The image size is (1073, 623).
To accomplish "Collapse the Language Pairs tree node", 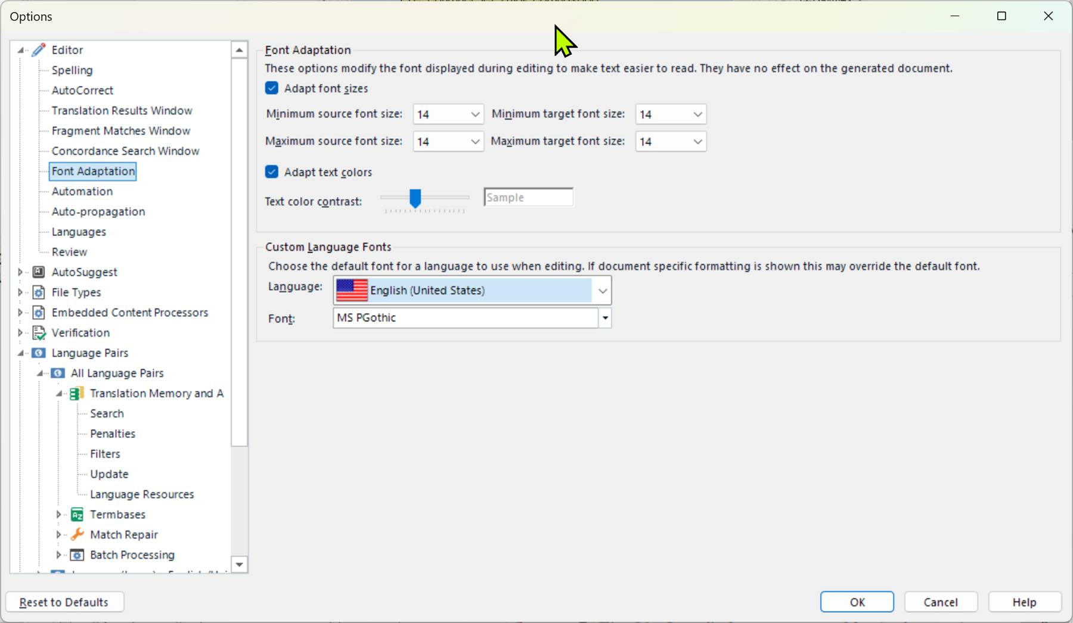I will click(x=21, y=353).
